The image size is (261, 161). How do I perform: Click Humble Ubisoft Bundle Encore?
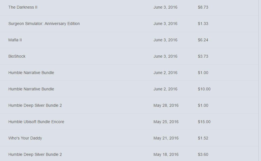pos(36,122)
